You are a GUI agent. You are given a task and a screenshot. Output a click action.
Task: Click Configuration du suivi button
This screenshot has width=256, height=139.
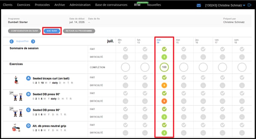pyautogui.click(x=24, y=31)
